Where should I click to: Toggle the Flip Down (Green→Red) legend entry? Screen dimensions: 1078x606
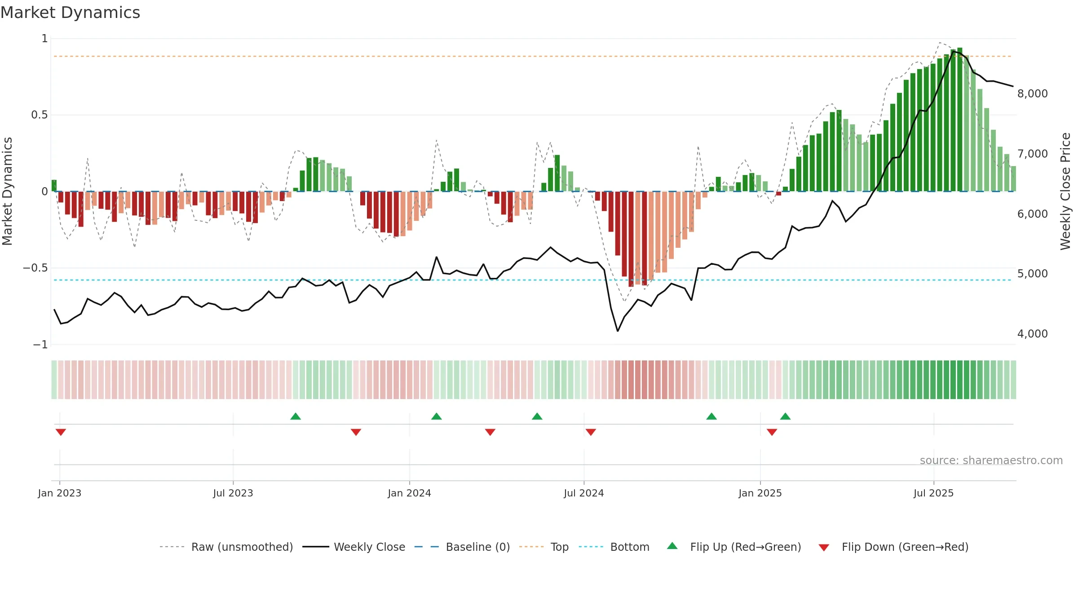point(893,547)
